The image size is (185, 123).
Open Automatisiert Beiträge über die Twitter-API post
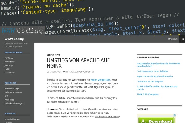pyautogui.click(x=158, y=65)
